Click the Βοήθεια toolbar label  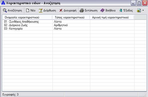coord(110,10)
